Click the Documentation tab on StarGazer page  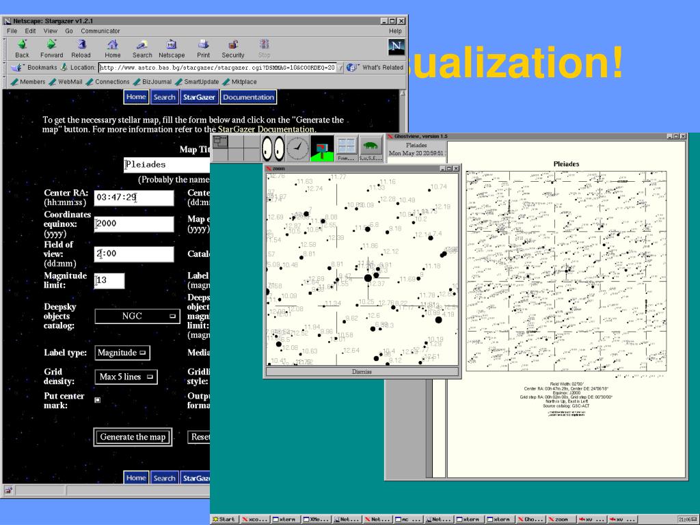[248, 97]
